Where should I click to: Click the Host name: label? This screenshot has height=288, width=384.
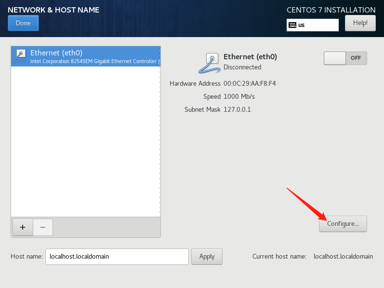click(26, 256)
